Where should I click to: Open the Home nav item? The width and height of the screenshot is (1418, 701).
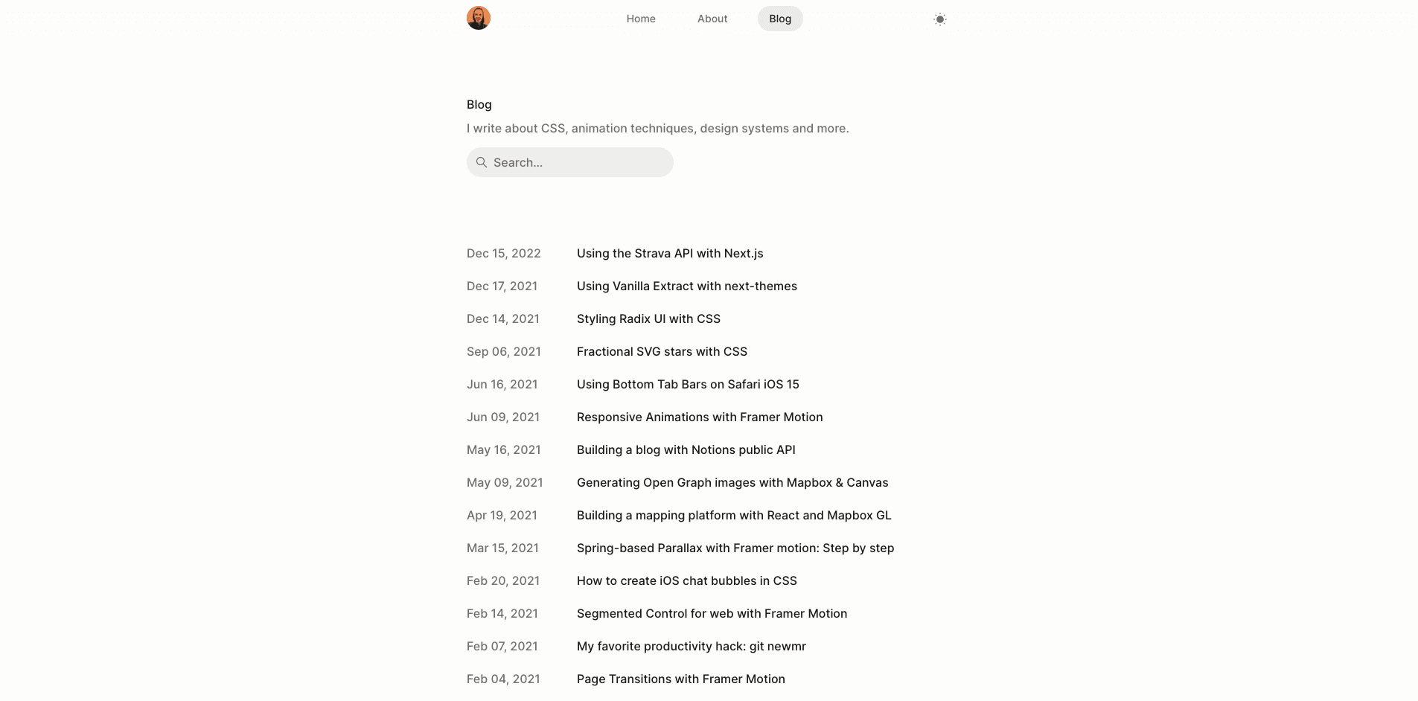[x=641, y=19]
